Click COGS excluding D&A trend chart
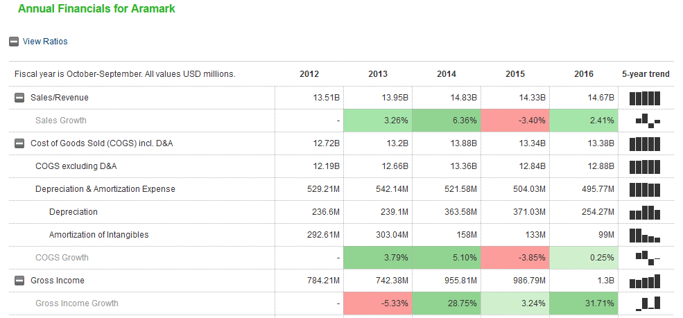 (645, 166)
